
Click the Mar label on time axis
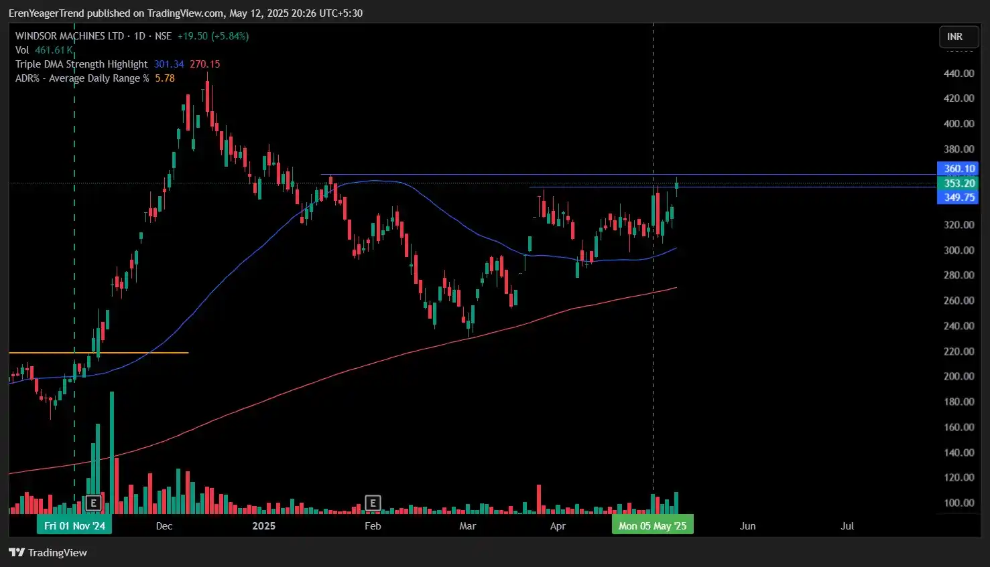pos(468,526)
